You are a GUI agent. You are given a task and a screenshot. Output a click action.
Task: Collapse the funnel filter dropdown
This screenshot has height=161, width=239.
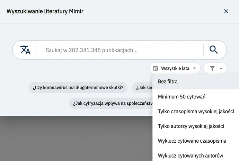[x=215, y=68]
